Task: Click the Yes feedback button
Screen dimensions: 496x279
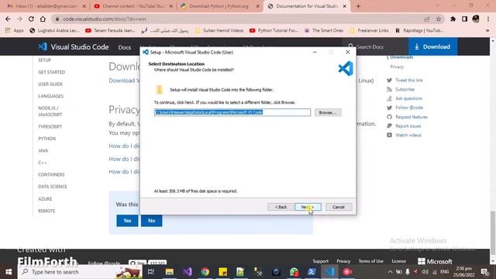Action: point(127,220)
